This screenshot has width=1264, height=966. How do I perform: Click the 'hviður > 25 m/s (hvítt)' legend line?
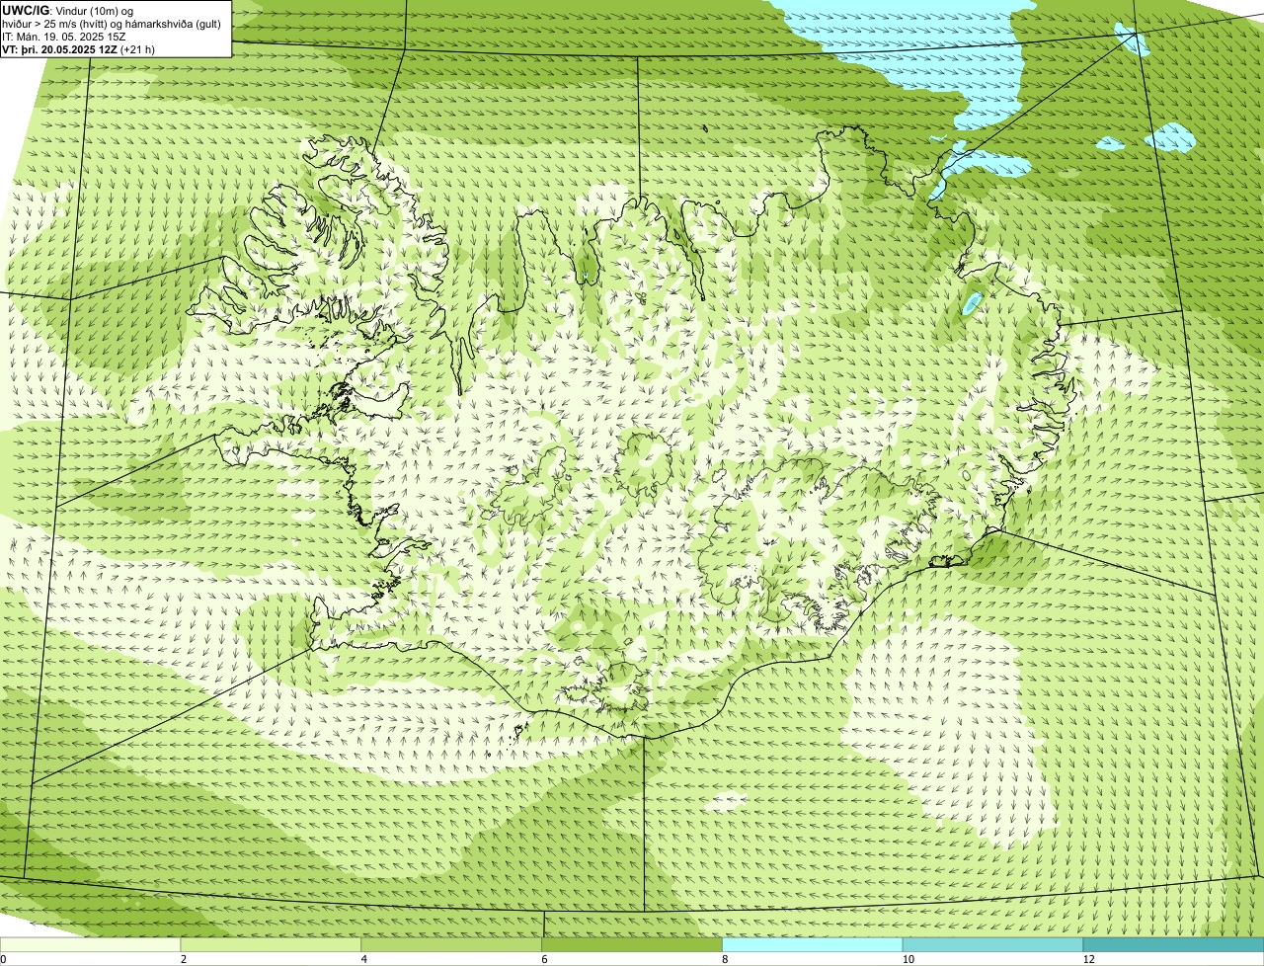(112, 23)
